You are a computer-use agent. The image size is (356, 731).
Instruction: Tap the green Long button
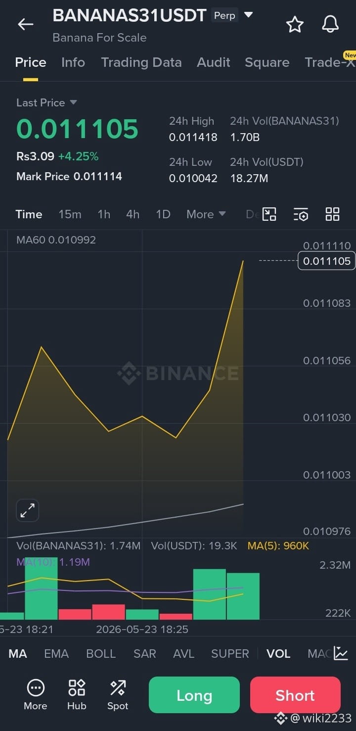coord(194,695)
